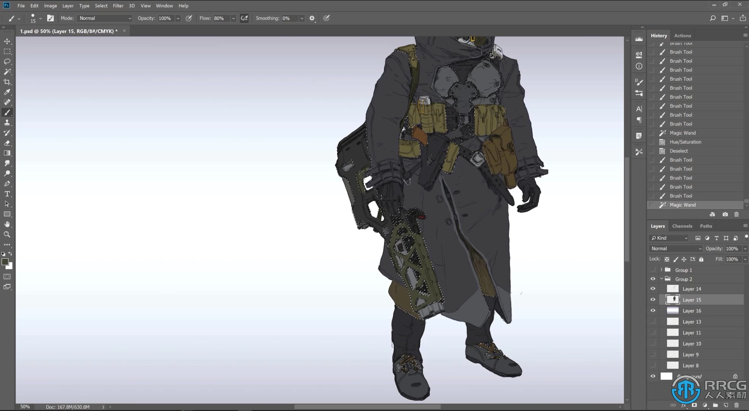Expand Group 1 folder

(x=661, y=270)
